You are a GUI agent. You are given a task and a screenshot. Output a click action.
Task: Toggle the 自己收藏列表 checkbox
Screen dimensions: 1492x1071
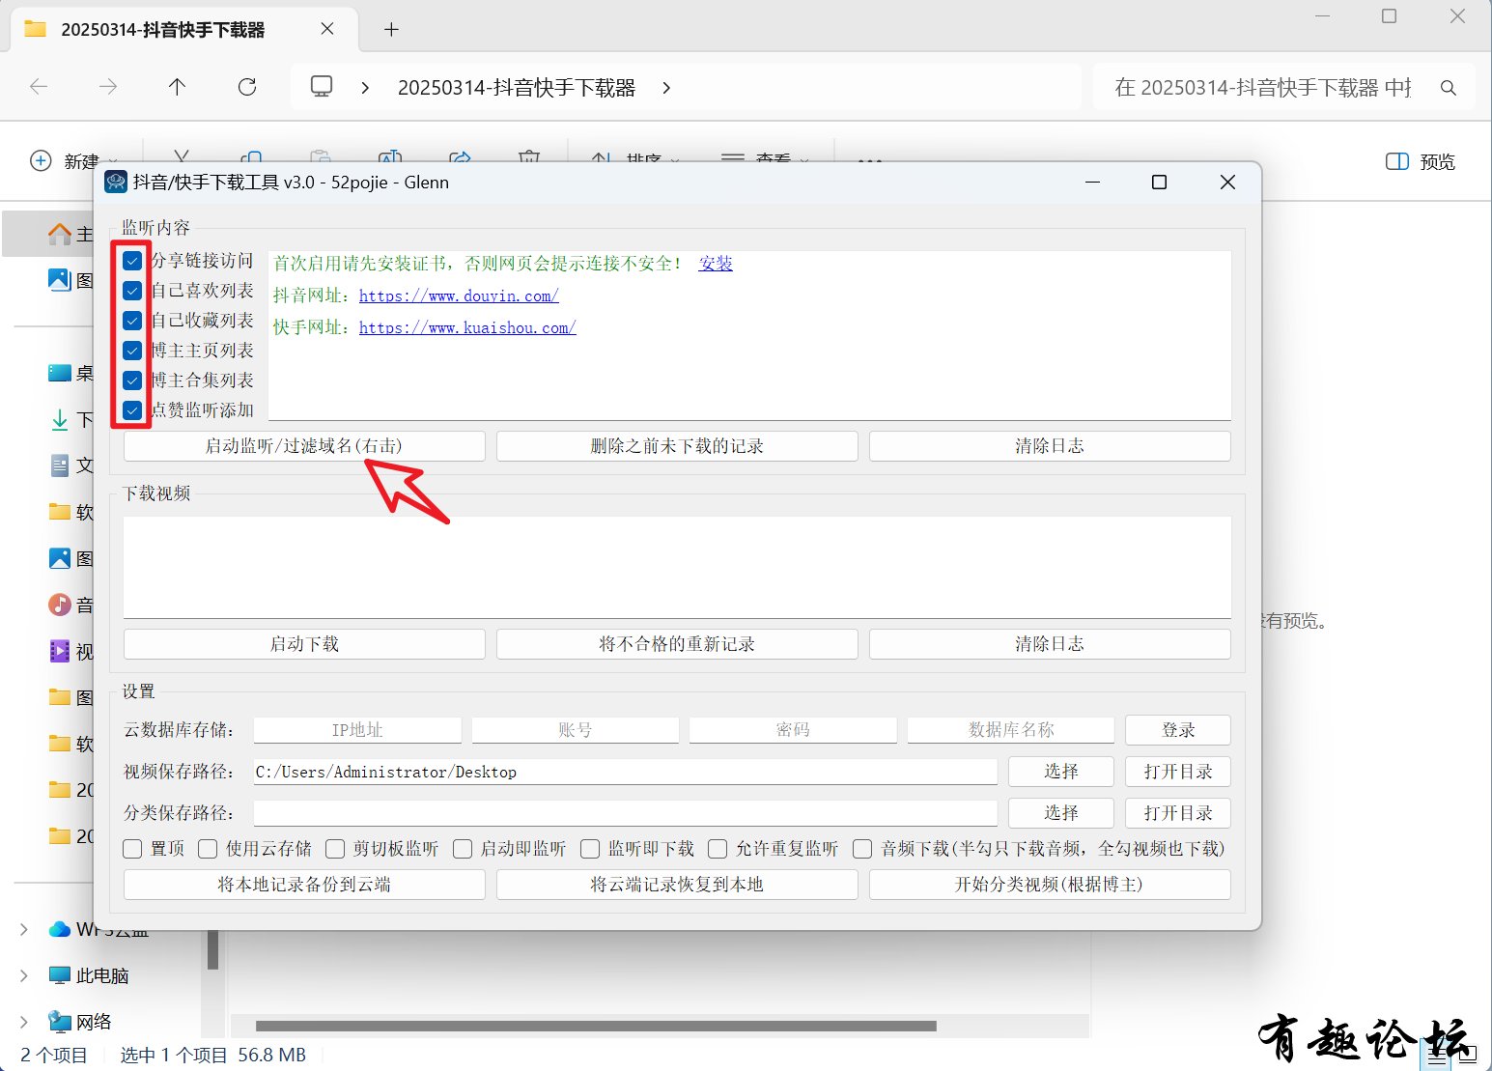click(x=132, y=321)
